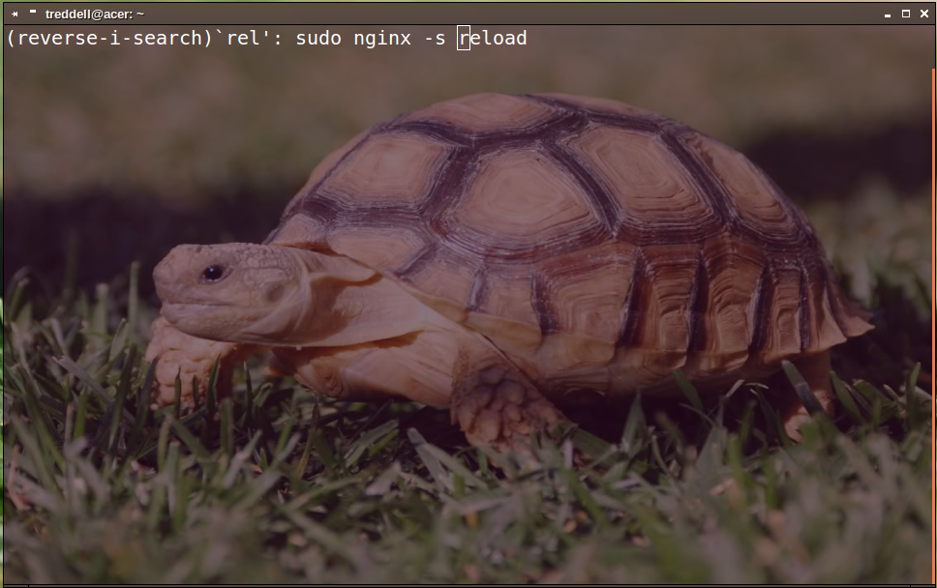
Task: Click the word 'reload' in the matched command
Action: click(x=493, y=39)
